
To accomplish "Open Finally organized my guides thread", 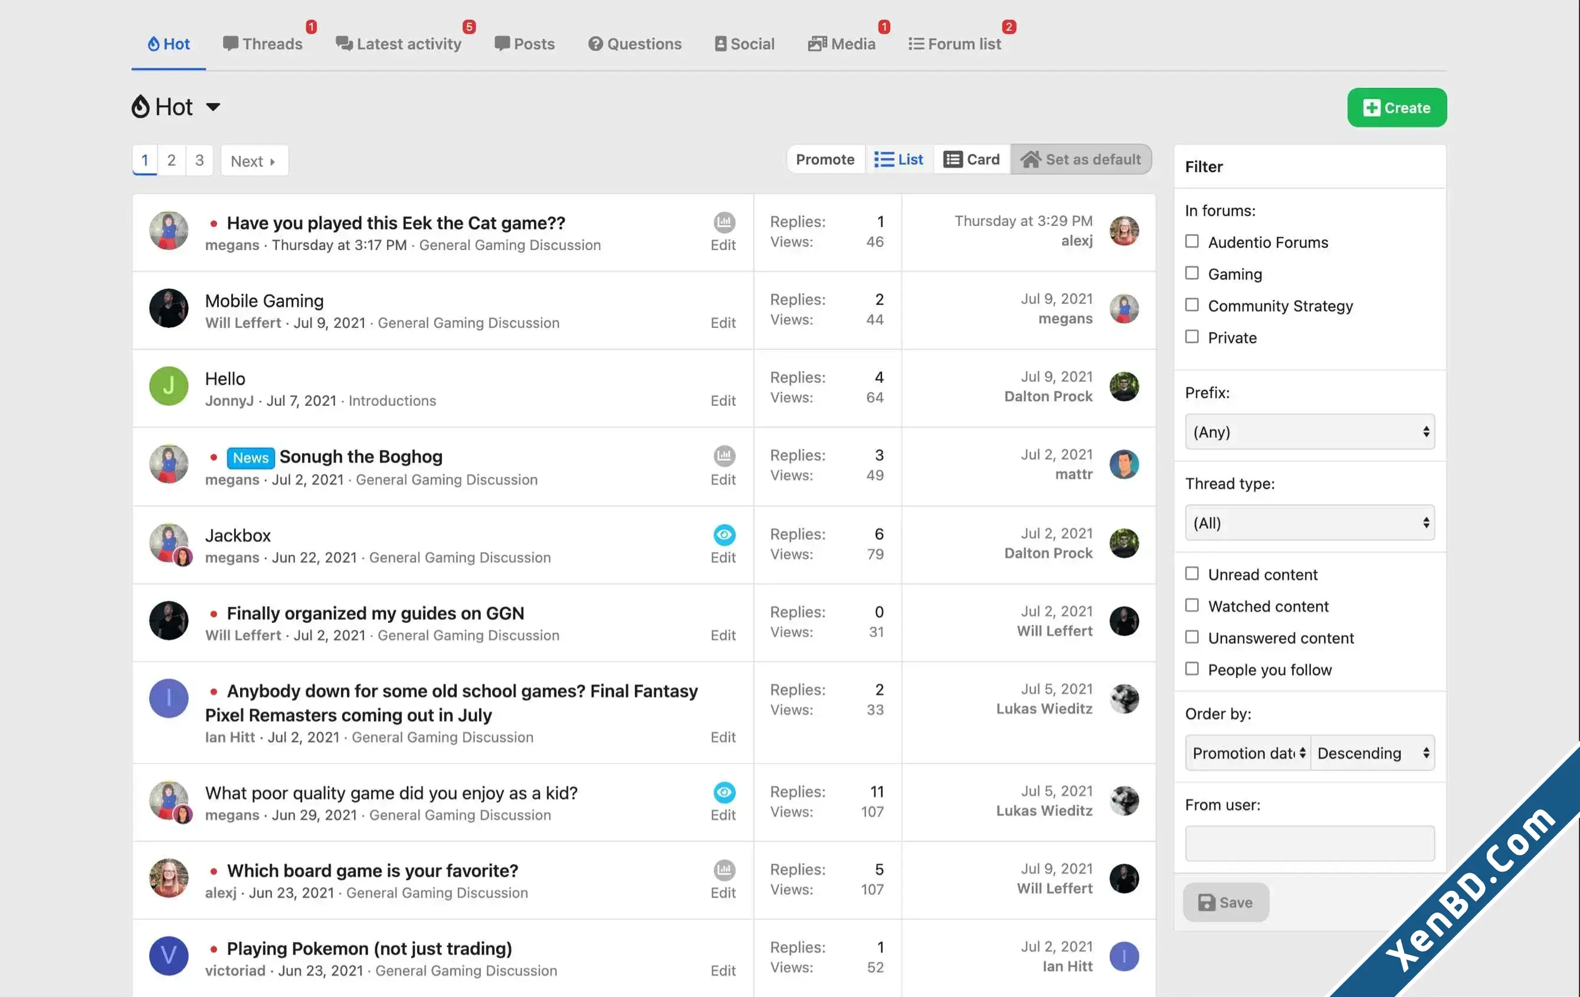I will 375,614.
